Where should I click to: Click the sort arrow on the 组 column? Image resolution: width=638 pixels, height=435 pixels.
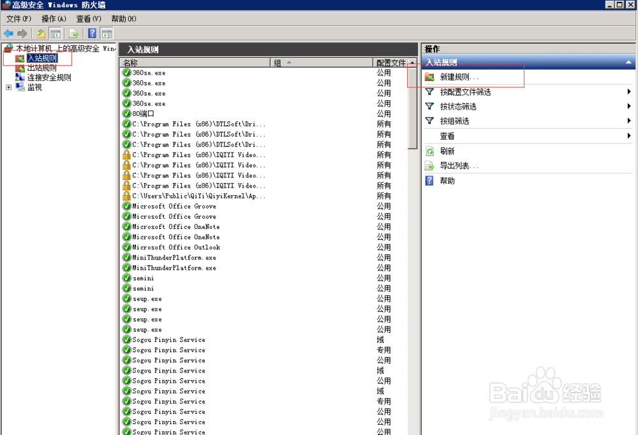289,63
